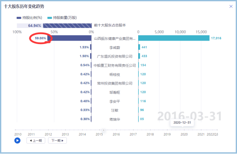
Task: Click the 85 share count value
Action: coord(142,119)
